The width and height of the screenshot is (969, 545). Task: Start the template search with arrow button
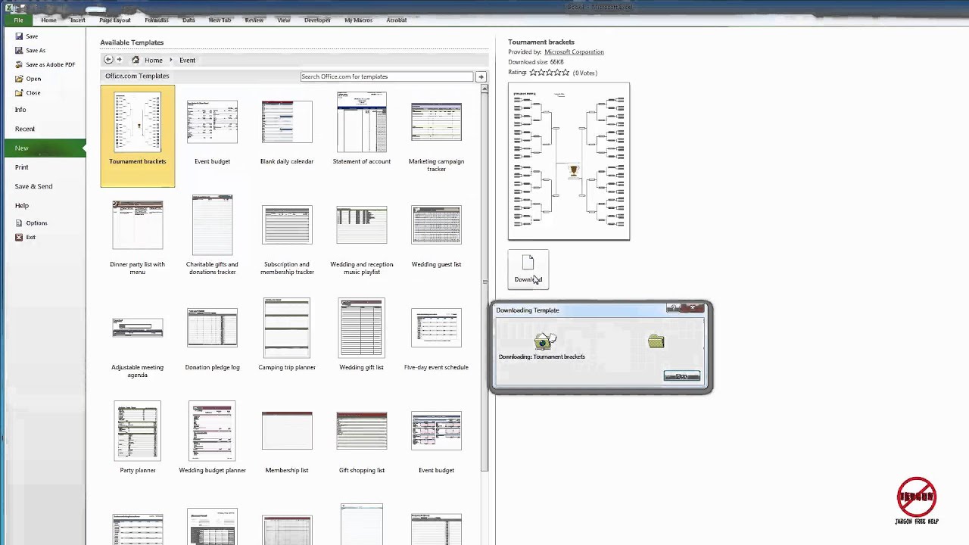point(481,76)
